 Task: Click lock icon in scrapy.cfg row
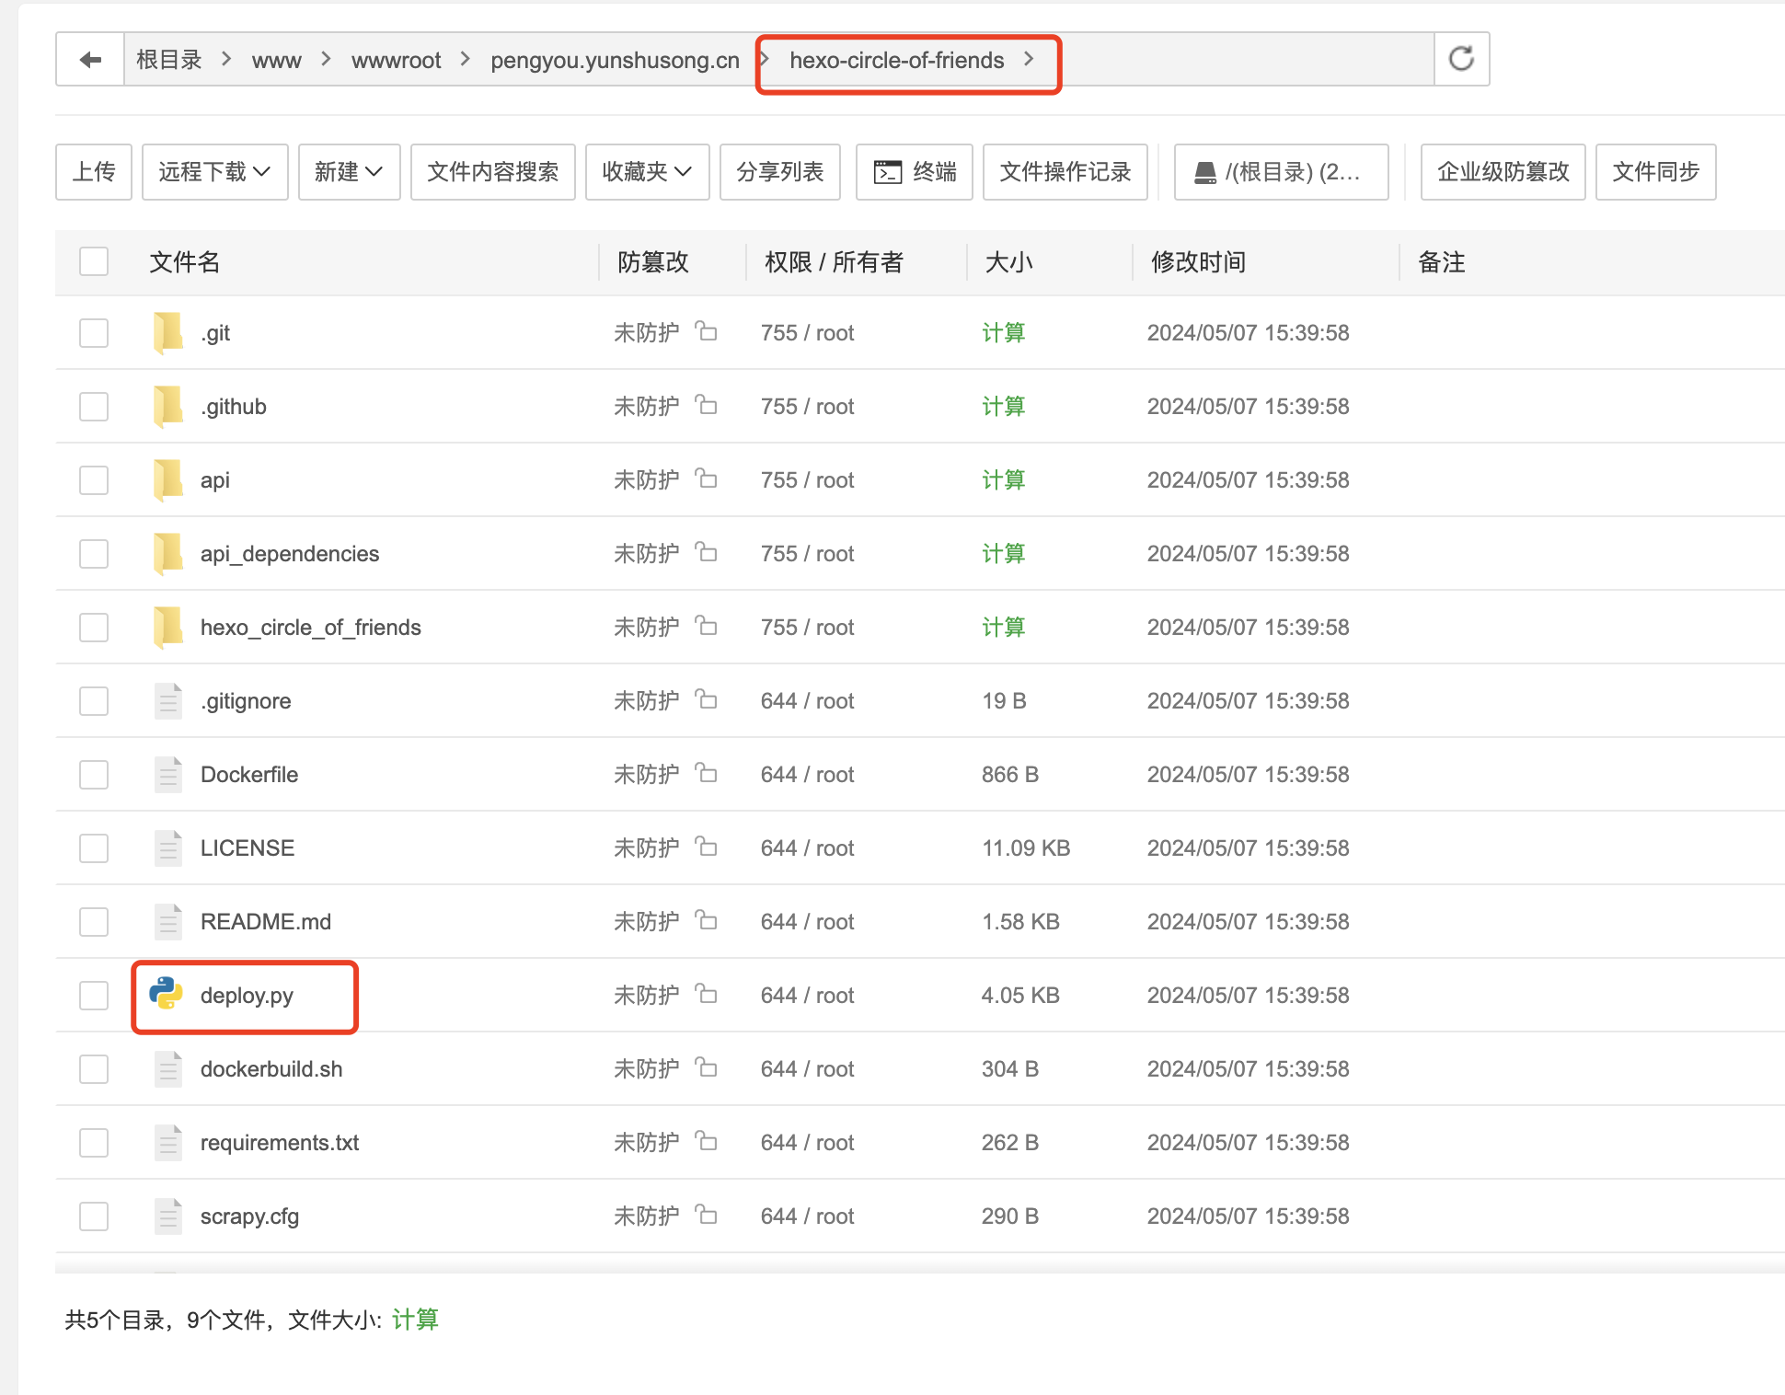pyautogui.click(x=706, y=1214)
